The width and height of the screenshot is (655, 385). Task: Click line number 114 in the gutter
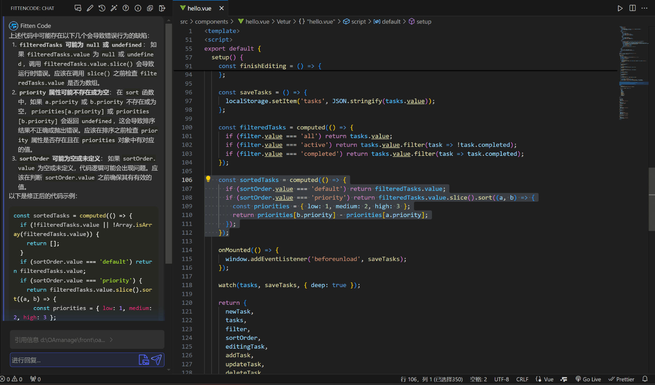point(187,250)
